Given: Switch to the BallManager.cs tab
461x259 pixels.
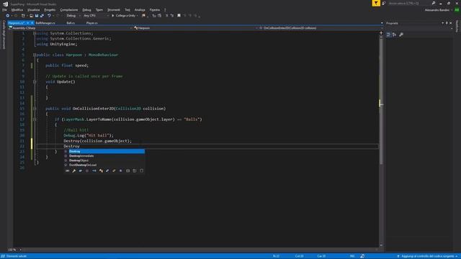Looking at the screenshot, I should [x=45, y=23].
